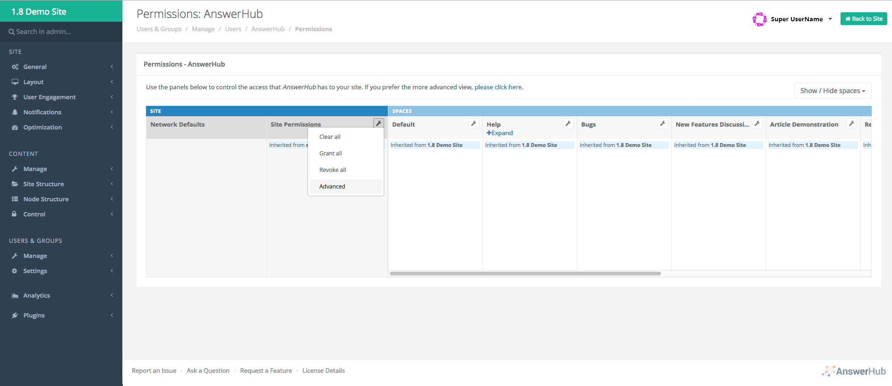Click the Notifications bell icon
Image resolution: width=892 pixels, height=386 pixels.
[x=15, y=112]
